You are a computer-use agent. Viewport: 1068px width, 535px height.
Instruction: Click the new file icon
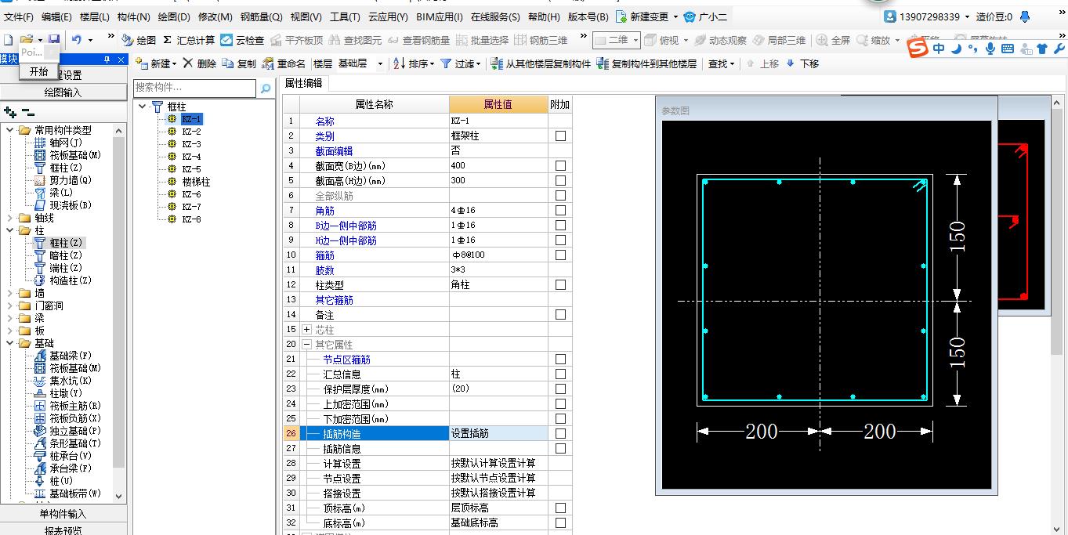point(8,39)
